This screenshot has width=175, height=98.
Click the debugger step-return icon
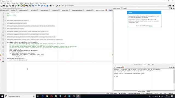pyautogui.click(x=42, y=6)
